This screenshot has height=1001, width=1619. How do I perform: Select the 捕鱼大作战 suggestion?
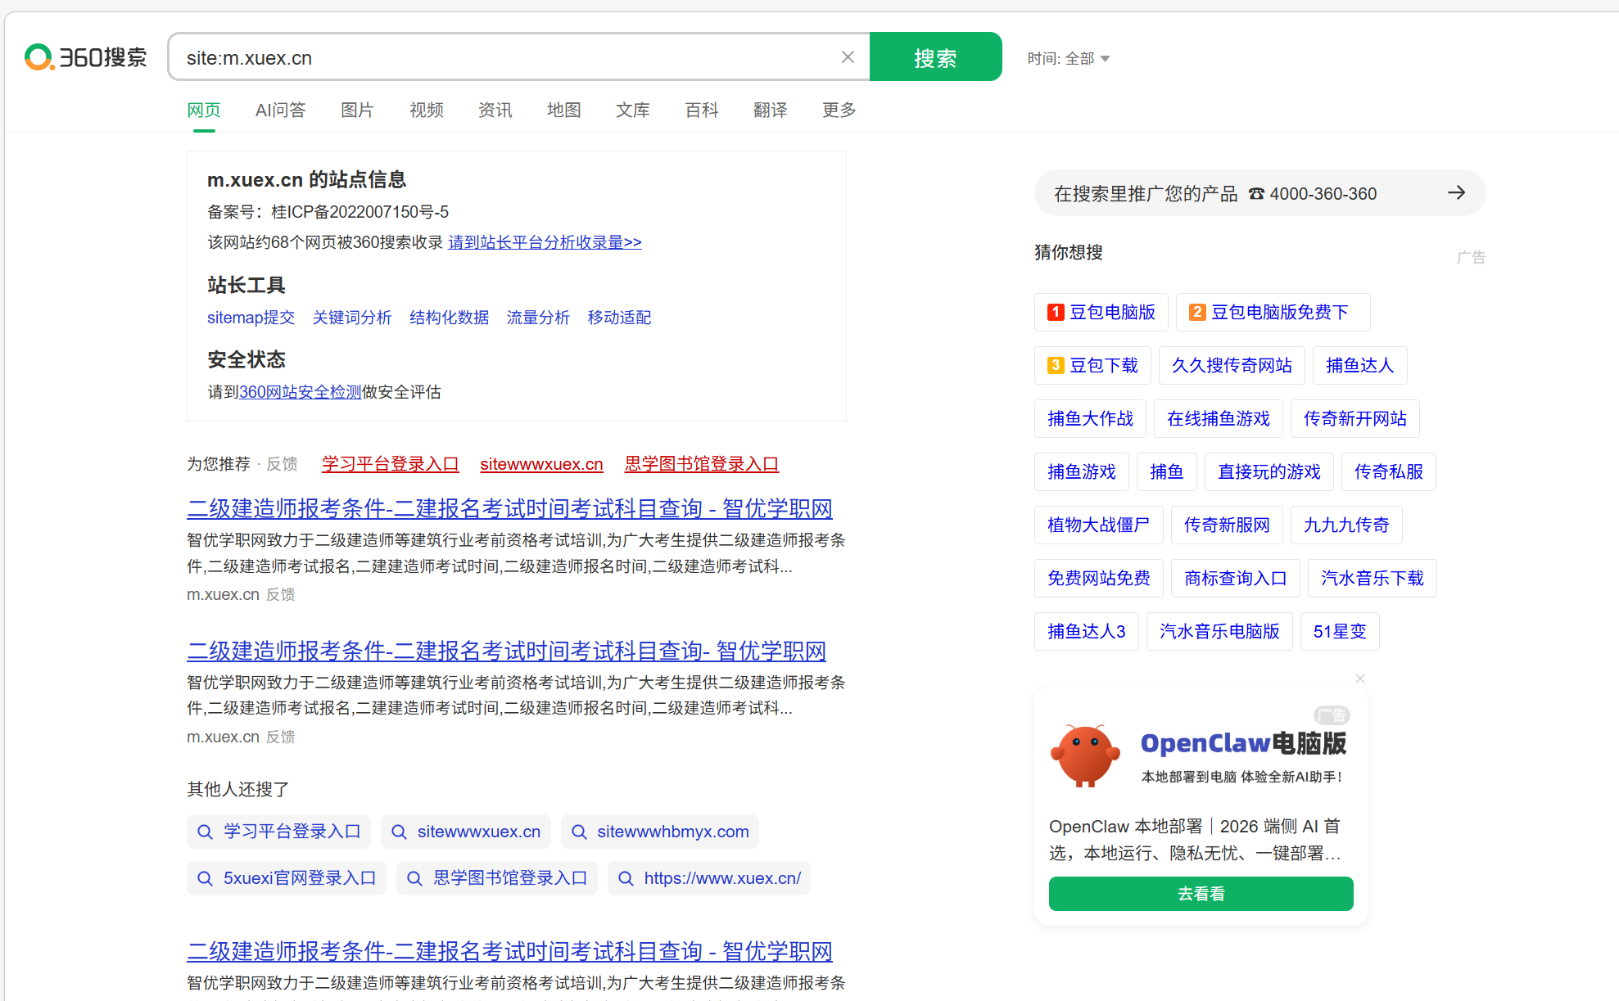click(1090, 419)
